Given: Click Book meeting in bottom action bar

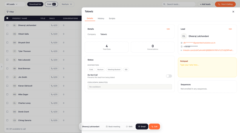Looking at the screenshot, I should (x=113, y=127).
